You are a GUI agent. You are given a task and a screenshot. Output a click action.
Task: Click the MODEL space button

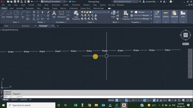coord(111,100)
